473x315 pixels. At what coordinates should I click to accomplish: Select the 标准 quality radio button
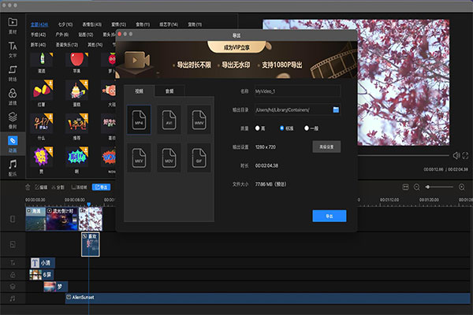click(x=282, y=128)
